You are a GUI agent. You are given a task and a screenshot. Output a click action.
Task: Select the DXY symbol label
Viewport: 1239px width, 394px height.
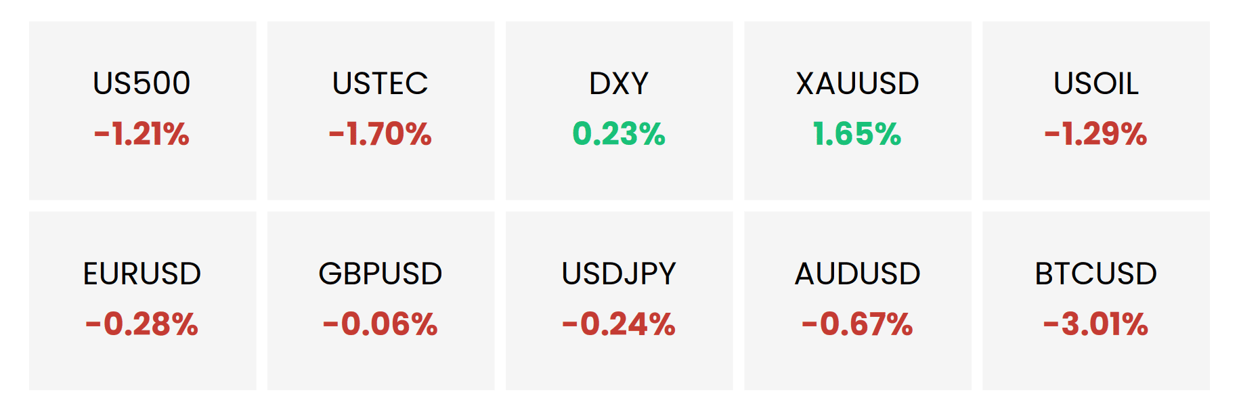click(619, 84)
